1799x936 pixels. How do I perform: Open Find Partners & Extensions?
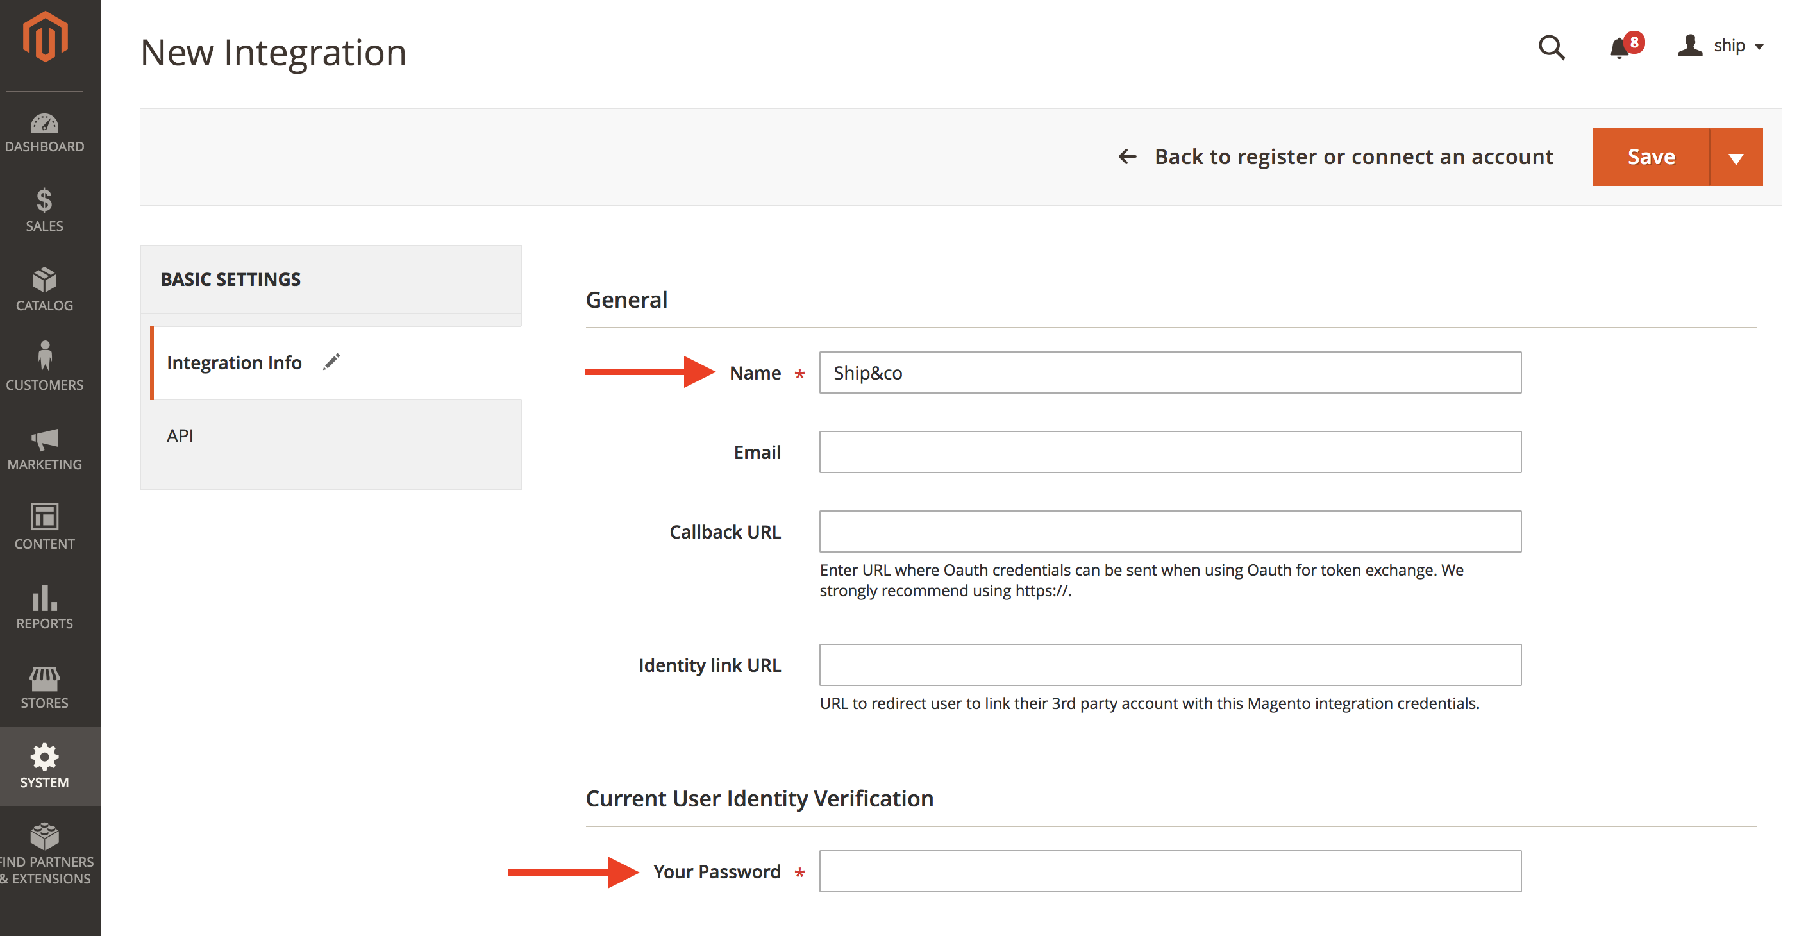[45, 853]
